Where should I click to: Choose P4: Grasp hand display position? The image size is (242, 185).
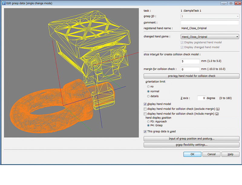149,125
